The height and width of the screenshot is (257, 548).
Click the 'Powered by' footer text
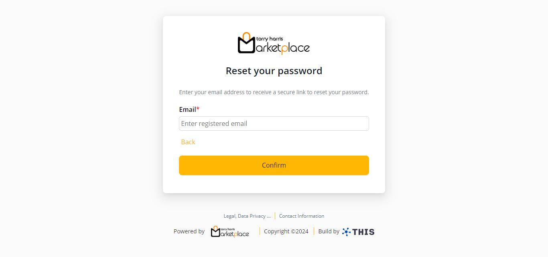coord(189,231)
